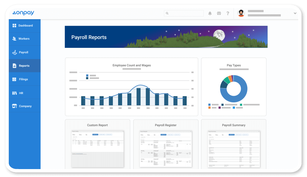Click the Company storefront icon

click(x=14, y=106)
